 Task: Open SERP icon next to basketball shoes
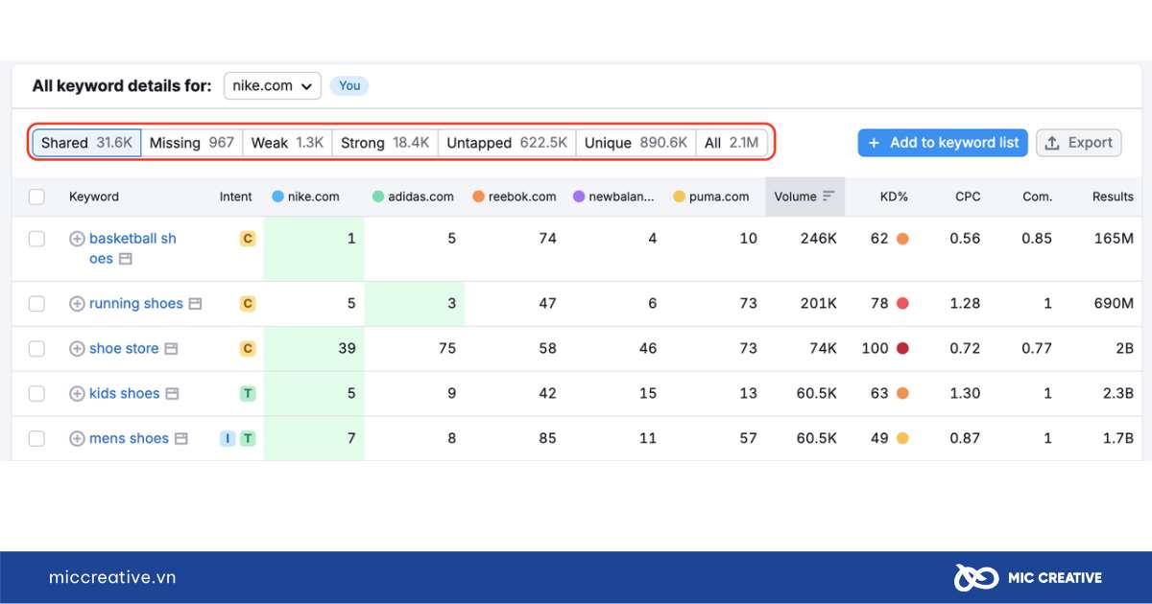(x=125, y=259)
